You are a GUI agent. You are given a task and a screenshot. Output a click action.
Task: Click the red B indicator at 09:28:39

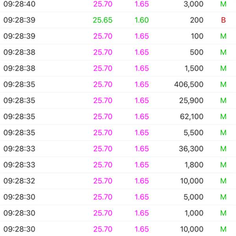point(223,20)
